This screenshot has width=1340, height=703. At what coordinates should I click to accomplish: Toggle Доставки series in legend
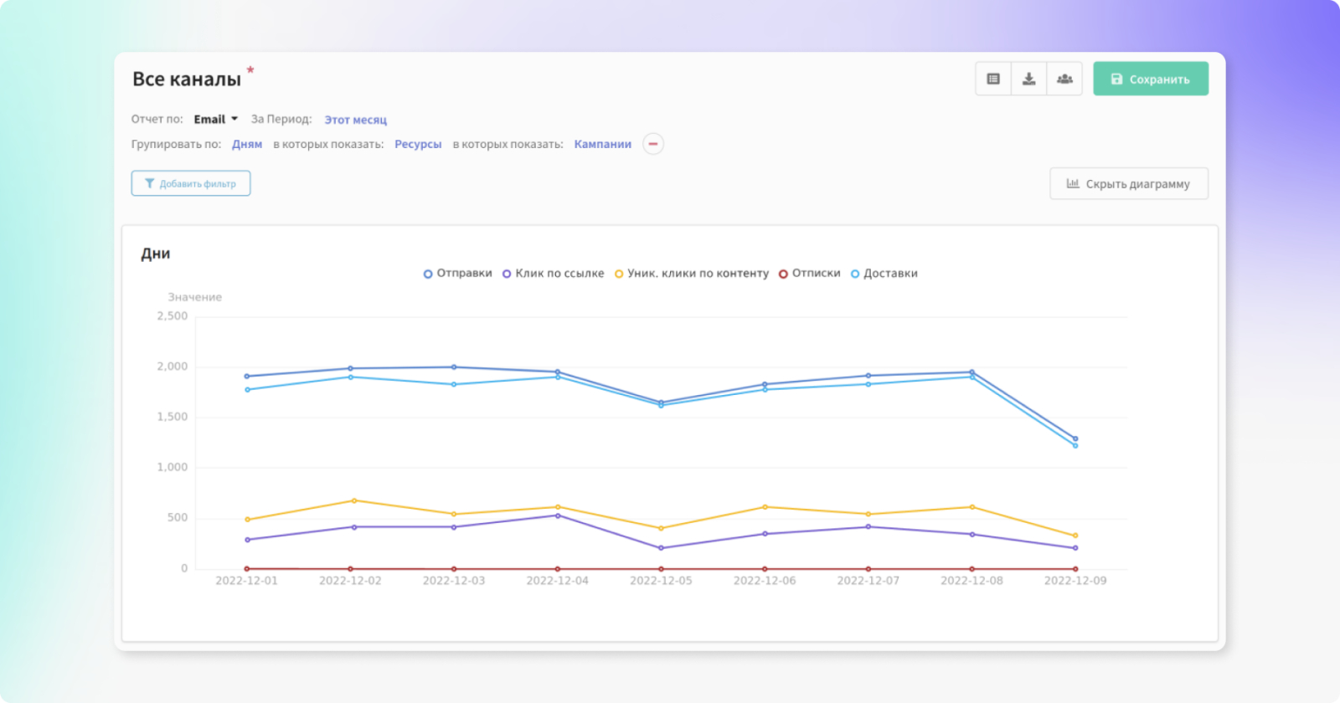pyautogui.click(x=884, y=274)
